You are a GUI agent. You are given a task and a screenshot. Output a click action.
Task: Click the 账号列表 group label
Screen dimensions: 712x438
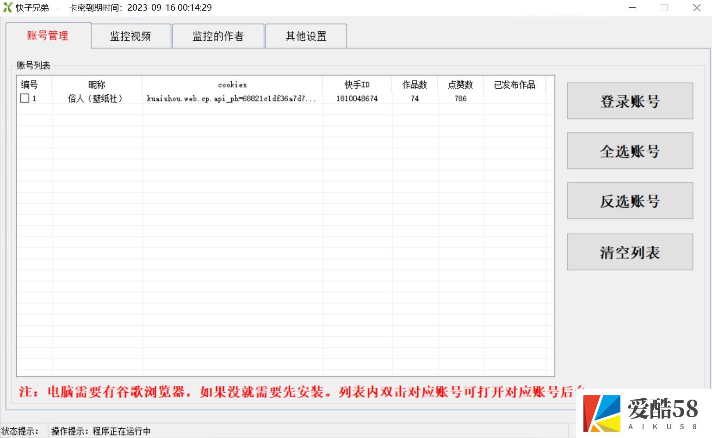point(33,65)
